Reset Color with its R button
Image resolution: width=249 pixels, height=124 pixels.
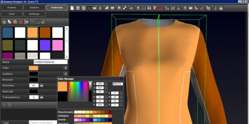65,68
